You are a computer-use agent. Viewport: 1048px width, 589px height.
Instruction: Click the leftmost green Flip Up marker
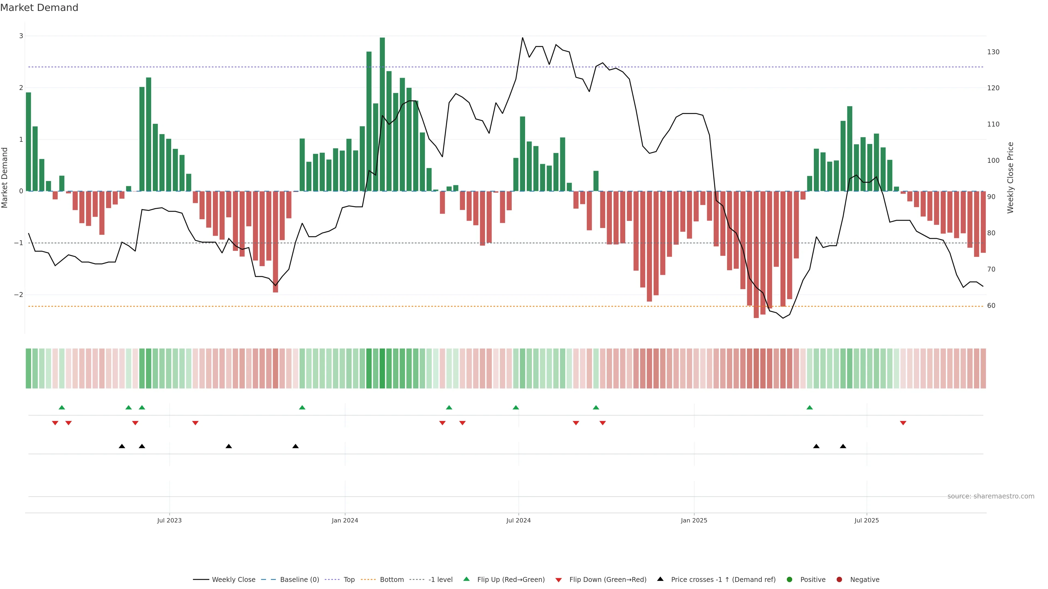tap(62, 407)
